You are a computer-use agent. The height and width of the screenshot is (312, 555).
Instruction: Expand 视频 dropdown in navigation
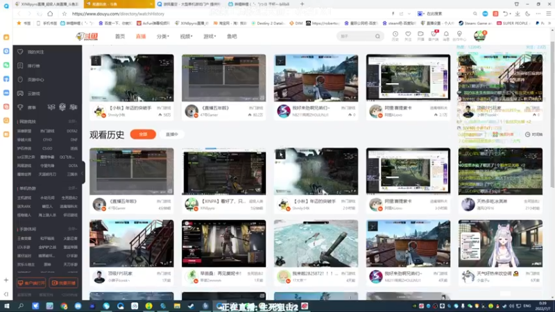186,37
